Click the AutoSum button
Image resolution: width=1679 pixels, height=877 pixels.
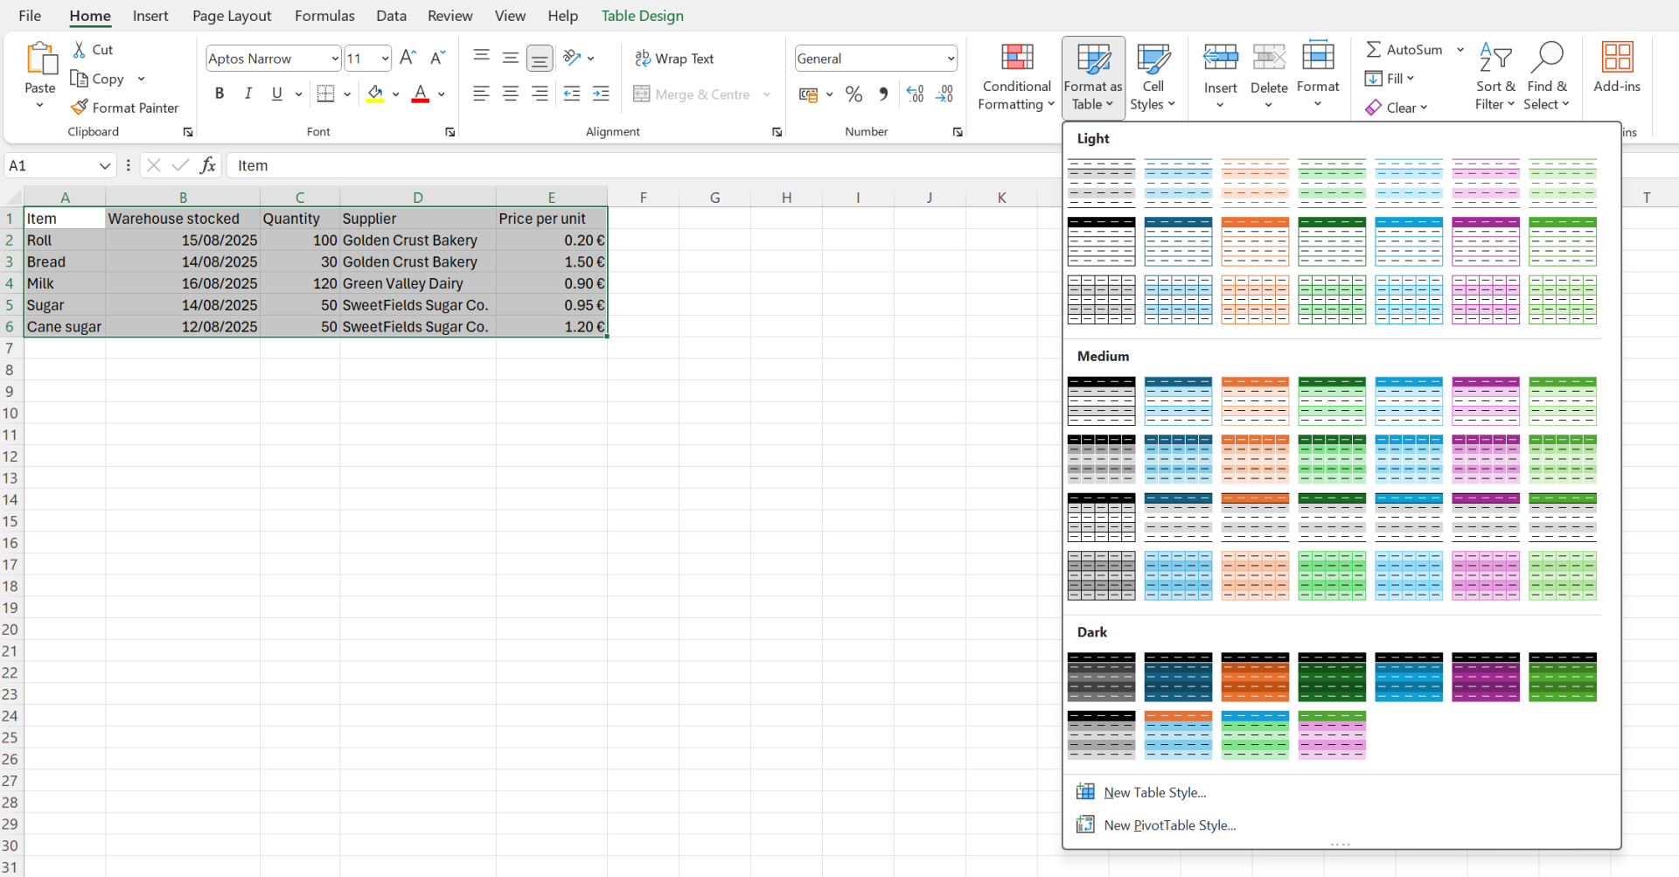click(x=1404, y=50)
